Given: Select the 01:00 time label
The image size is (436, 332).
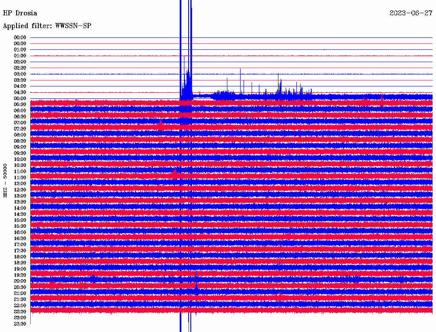Looking at the screenshot, I should [20, 50].
